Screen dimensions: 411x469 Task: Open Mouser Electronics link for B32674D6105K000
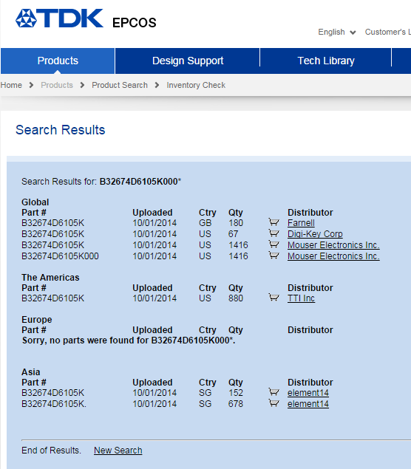point(333,256)
